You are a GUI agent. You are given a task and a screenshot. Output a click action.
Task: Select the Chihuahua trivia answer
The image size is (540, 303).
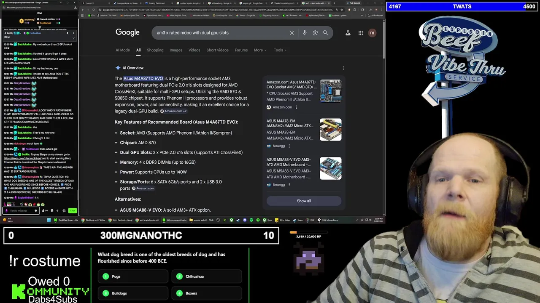click(207, 276)
